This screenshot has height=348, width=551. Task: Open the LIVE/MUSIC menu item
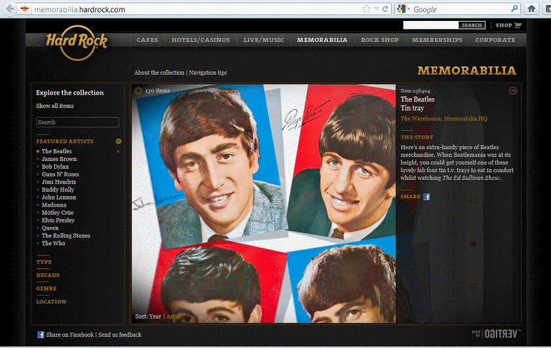[263, 40]
